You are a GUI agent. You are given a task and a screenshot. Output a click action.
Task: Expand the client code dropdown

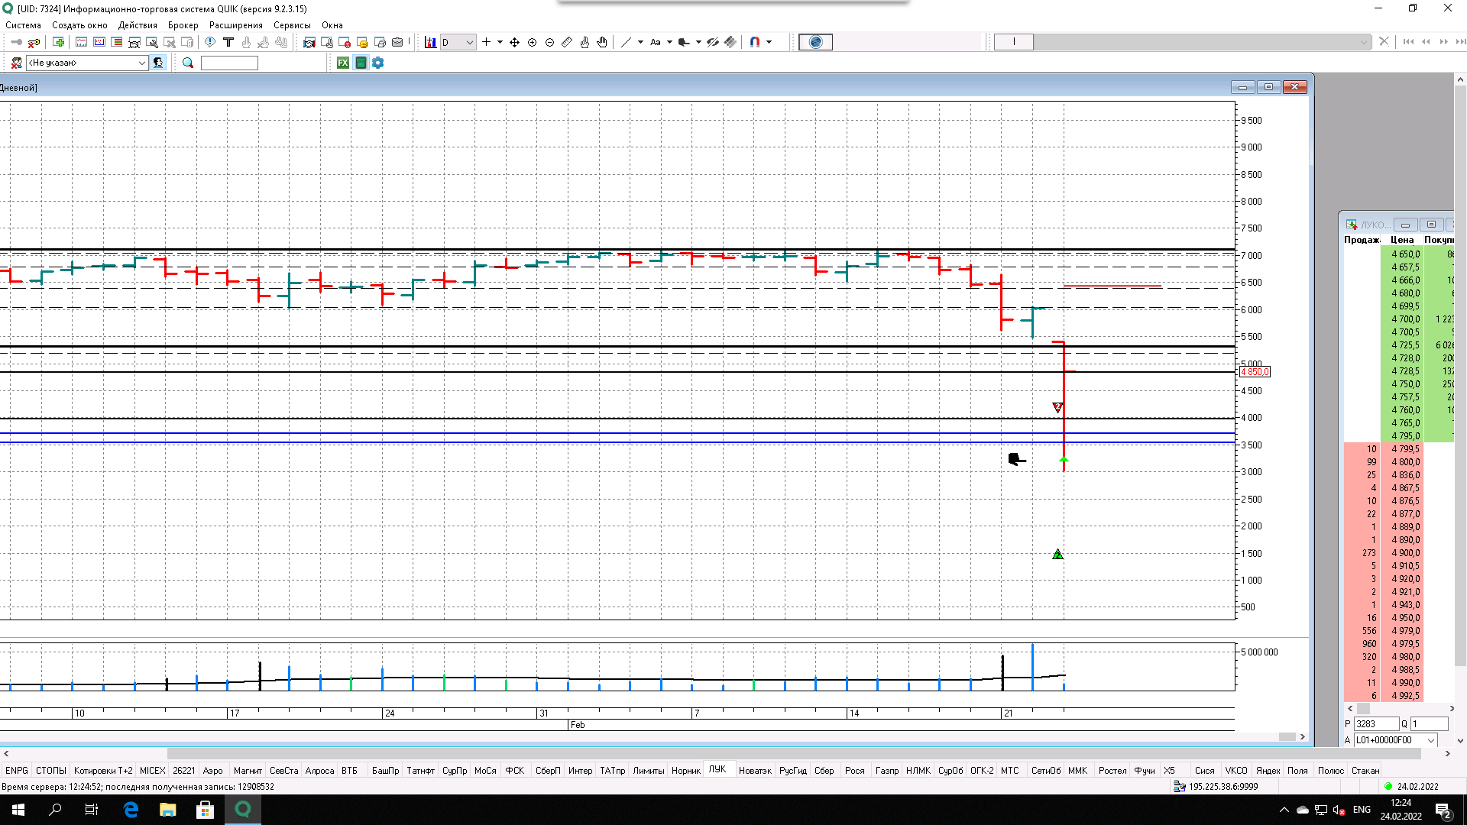(142, 63)
